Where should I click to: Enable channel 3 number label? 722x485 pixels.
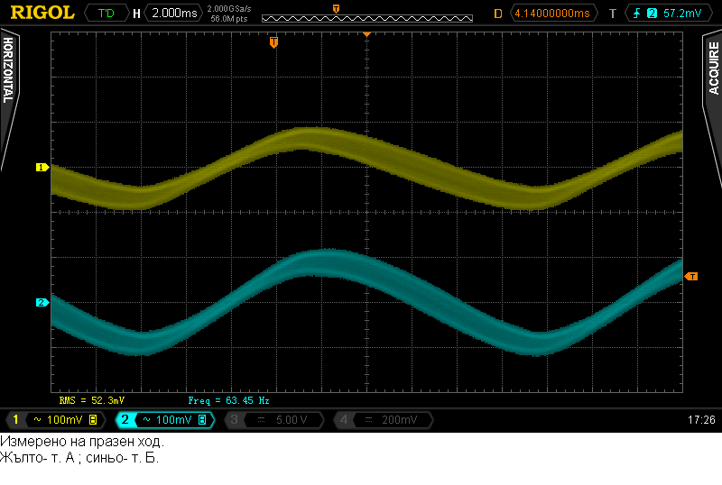pyautogui.click(x=234, y=420)
